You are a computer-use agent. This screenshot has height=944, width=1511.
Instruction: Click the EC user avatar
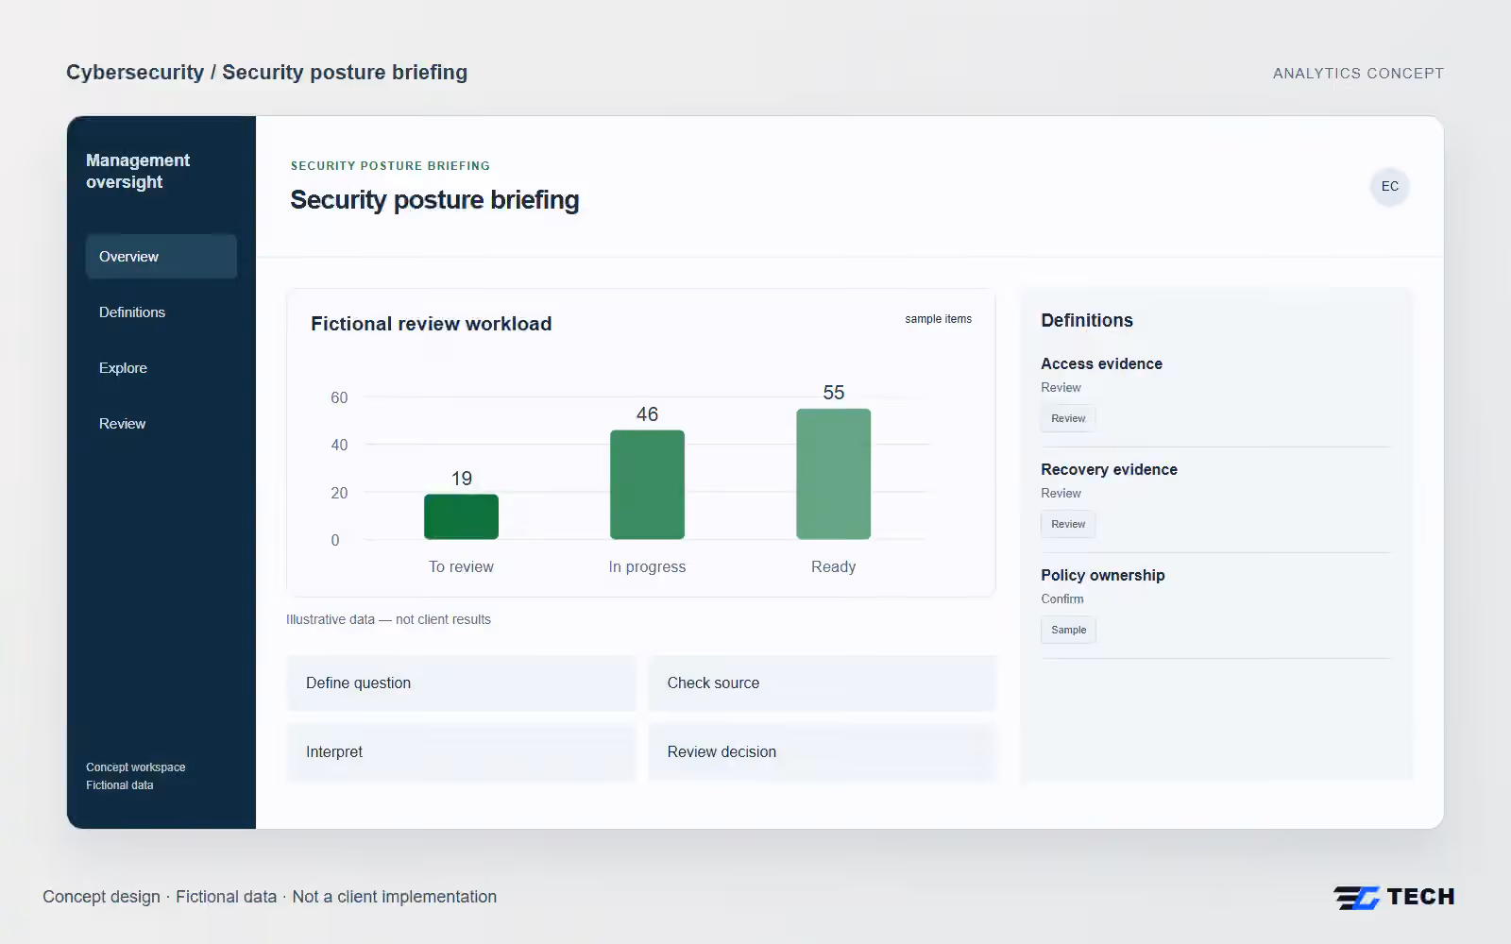point(1390,187)
